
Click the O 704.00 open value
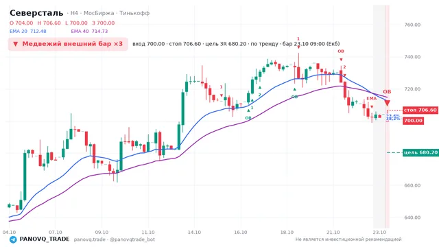21,23
